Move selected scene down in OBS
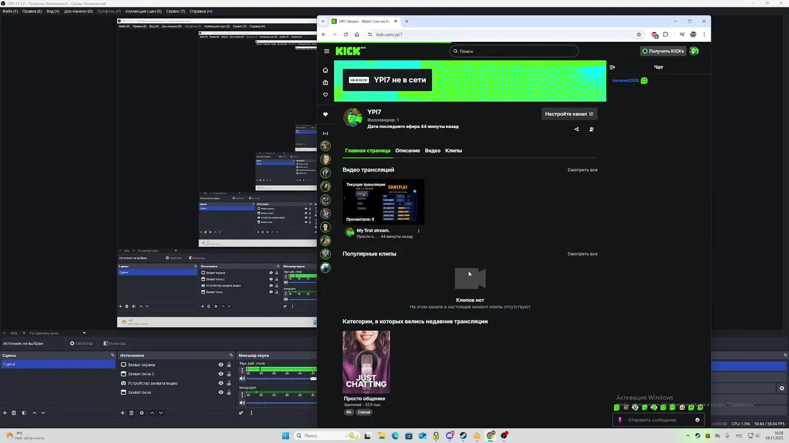 click(x=43, y=413)
